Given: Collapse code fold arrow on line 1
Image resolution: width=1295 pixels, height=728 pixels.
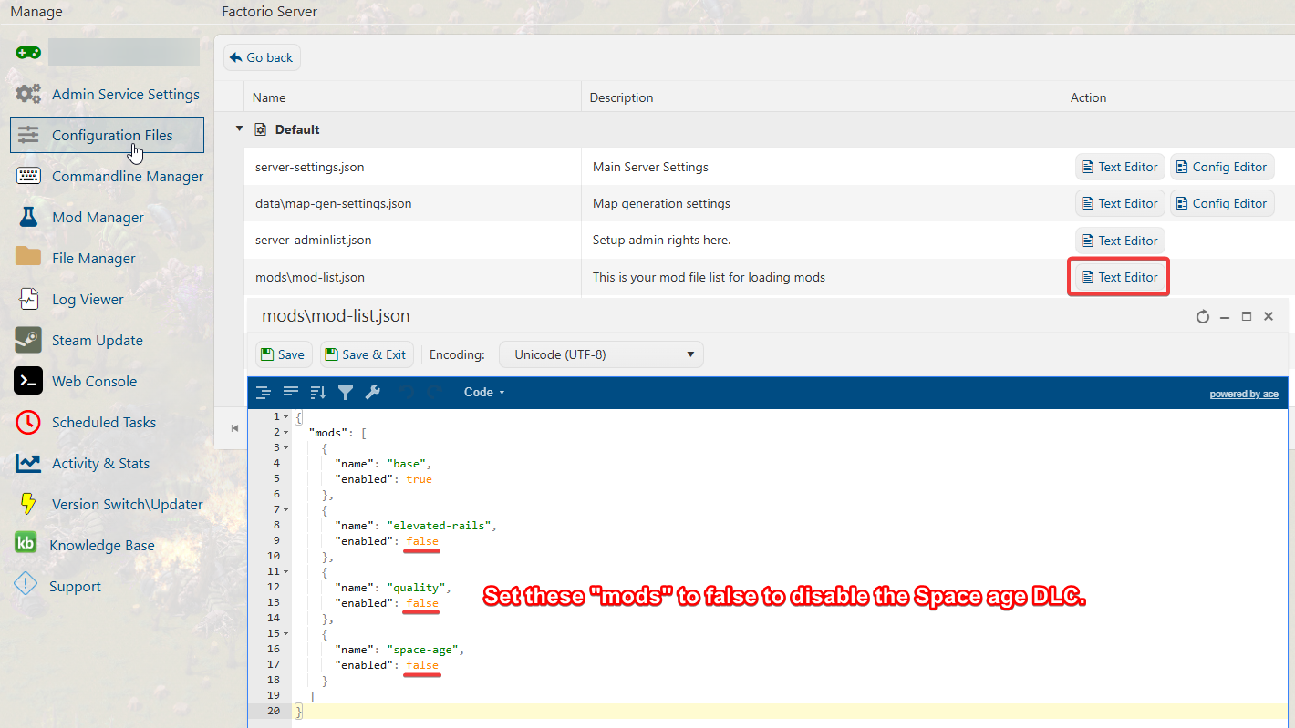Looking at the screenshot, I should [x=286, y=417].
